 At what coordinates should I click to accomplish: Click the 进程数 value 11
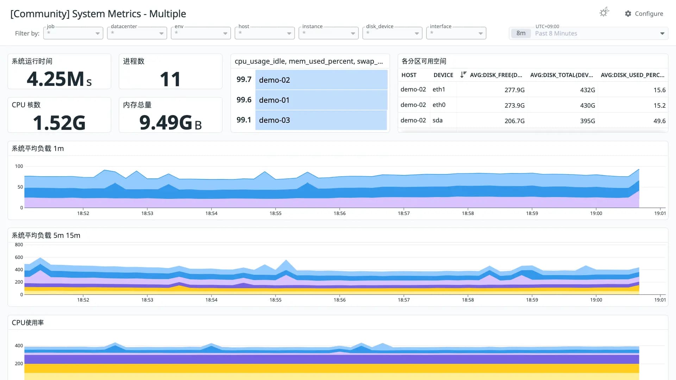170,79
